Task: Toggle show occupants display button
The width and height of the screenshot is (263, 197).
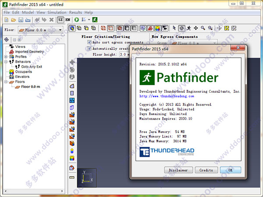Action: point(157,28)
